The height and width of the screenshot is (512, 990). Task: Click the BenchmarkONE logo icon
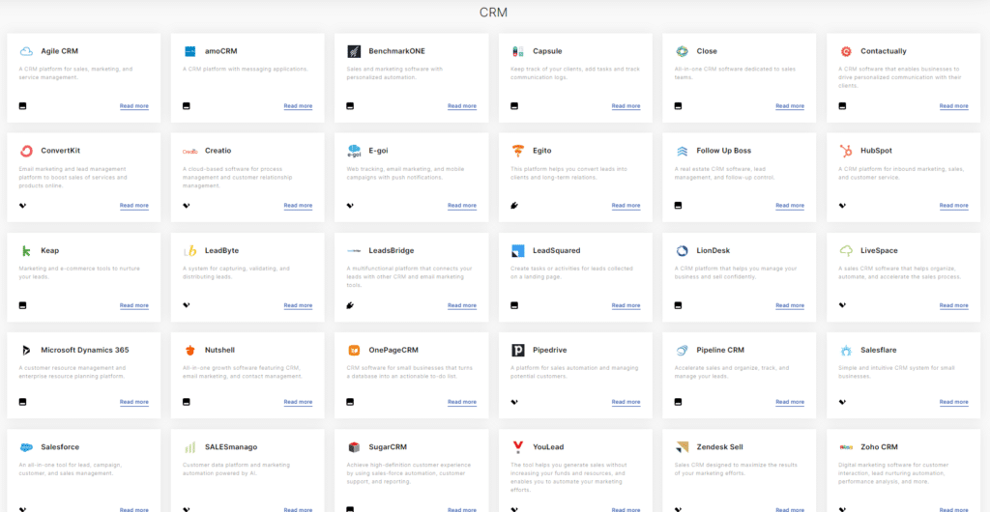354,51
